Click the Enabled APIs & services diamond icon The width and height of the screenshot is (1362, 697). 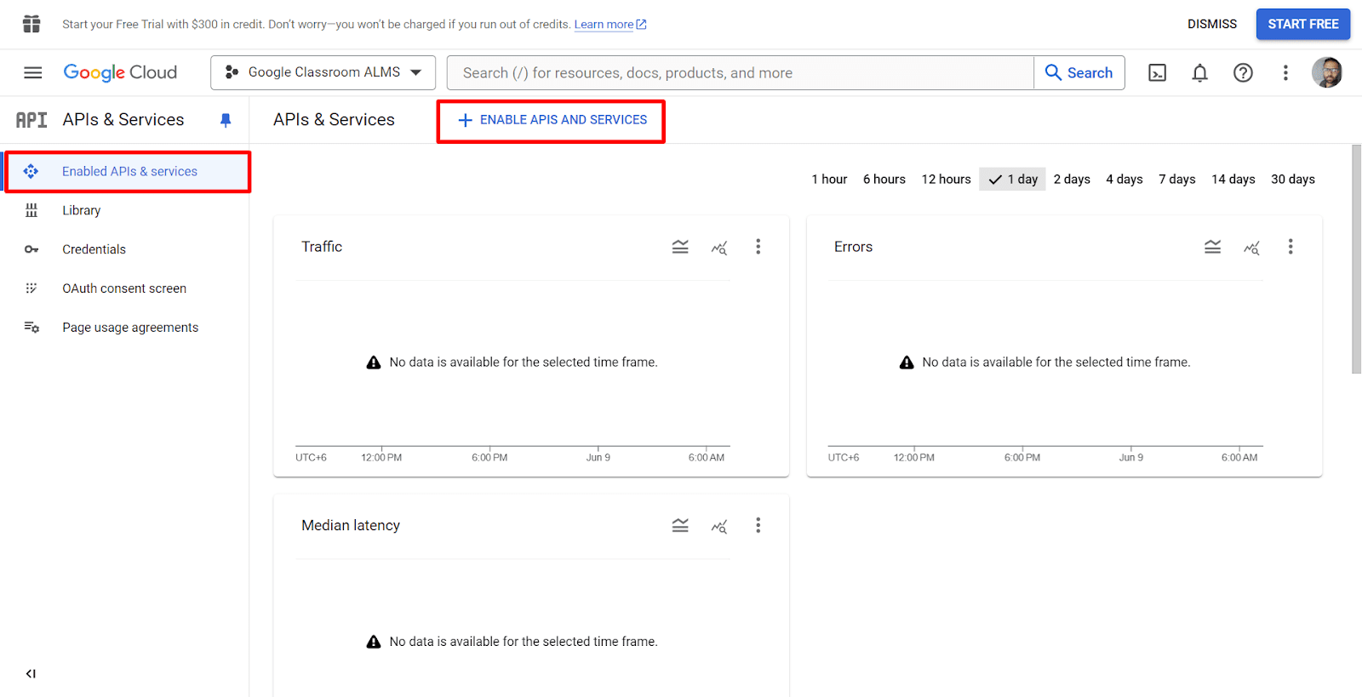(x=31, y=171)
